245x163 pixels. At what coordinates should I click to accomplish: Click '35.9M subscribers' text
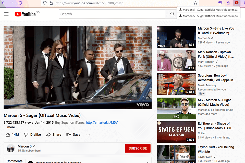point(29,151)
